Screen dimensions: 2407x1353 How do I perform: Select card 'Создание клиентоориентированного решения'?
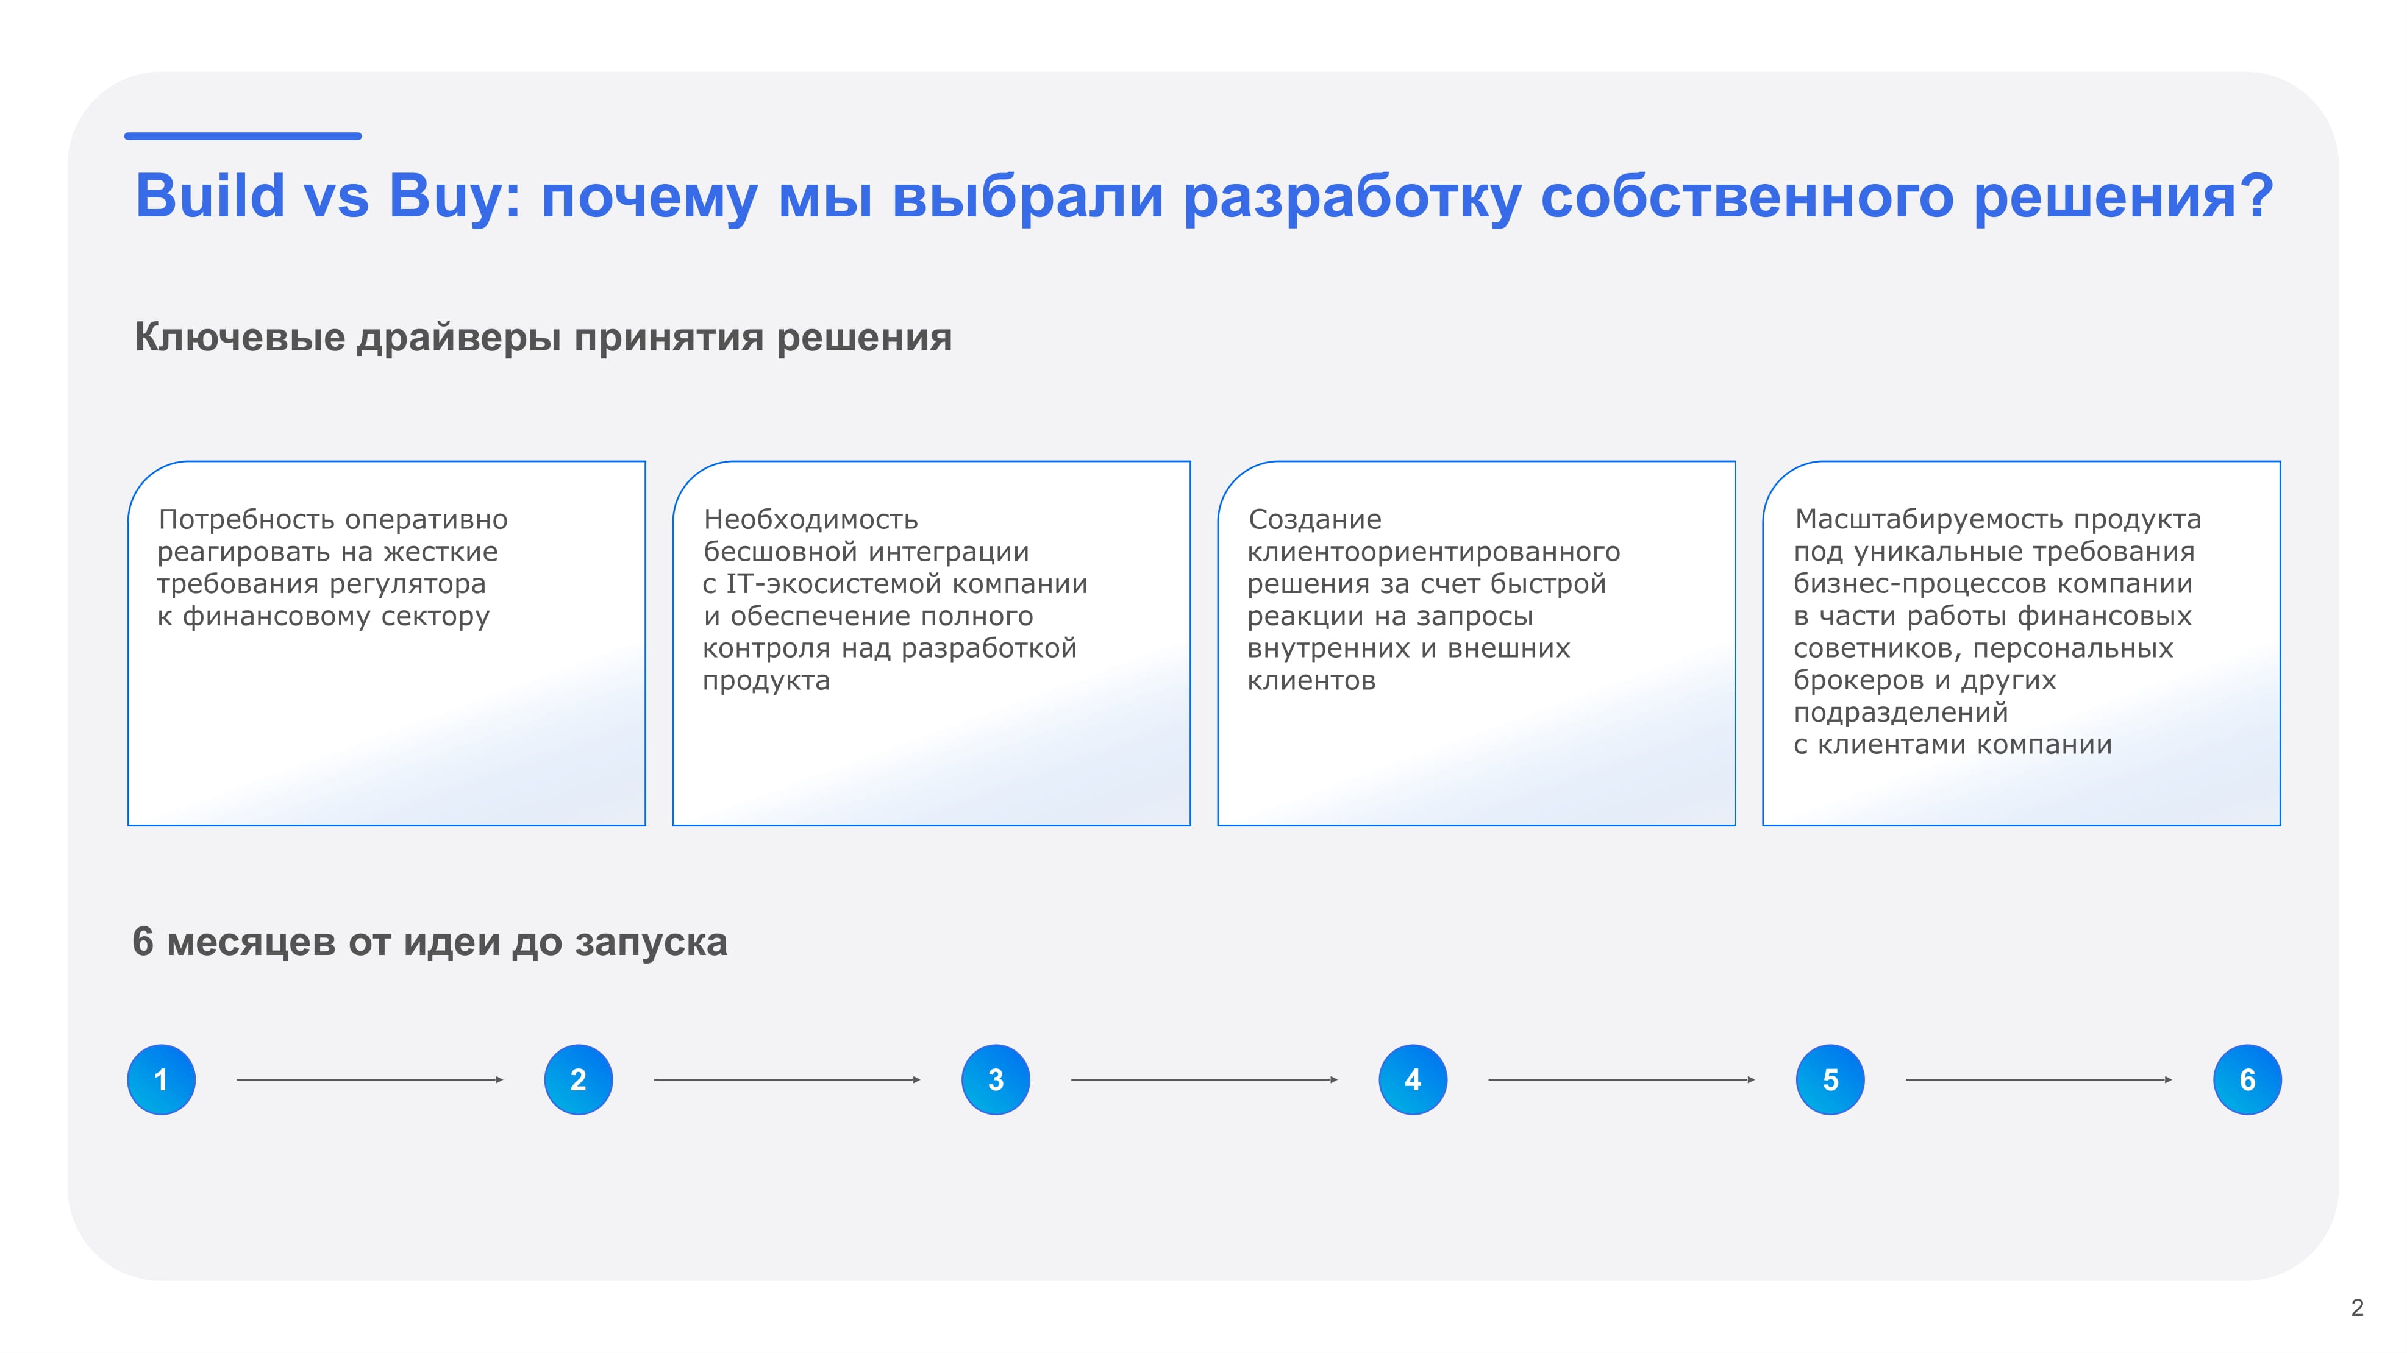1477,644
